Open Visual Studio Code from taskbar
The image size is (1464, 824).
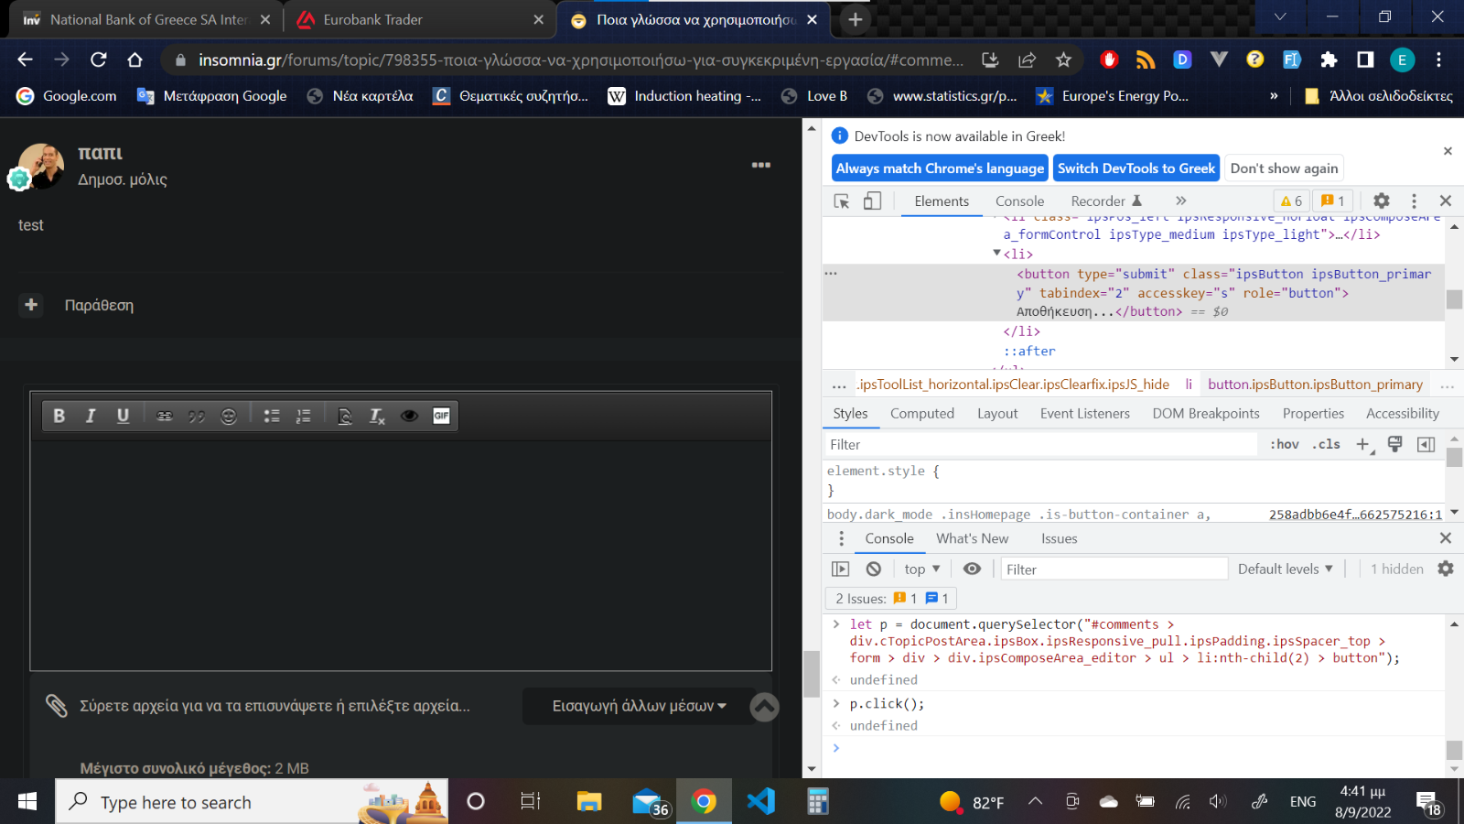[760, 802]
